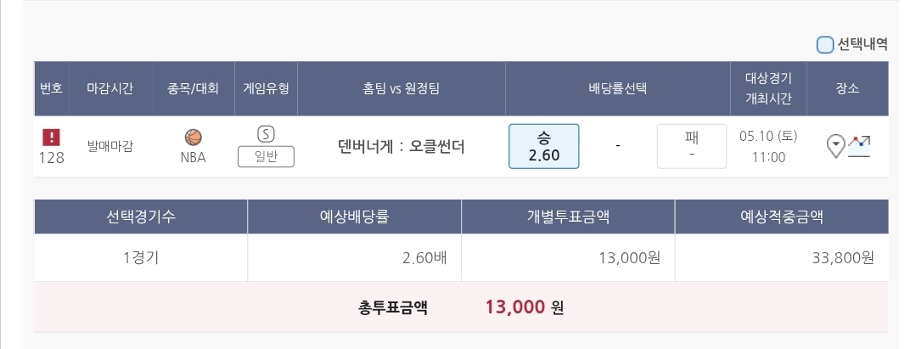
Task: Click the 배당률선택 column header
Action: (617, 88)
